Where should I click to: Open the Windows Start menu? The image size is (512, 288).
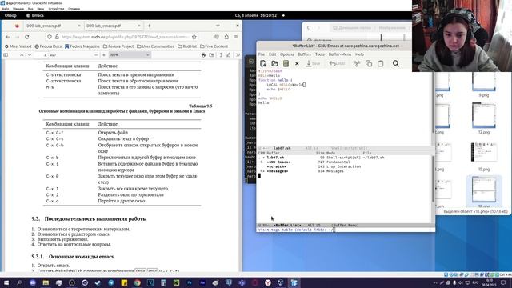tap(6, 282)
